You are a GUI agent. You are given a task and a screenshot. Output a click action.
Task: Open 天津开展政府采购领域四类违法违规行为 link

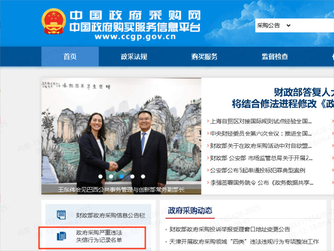(244, 242)
